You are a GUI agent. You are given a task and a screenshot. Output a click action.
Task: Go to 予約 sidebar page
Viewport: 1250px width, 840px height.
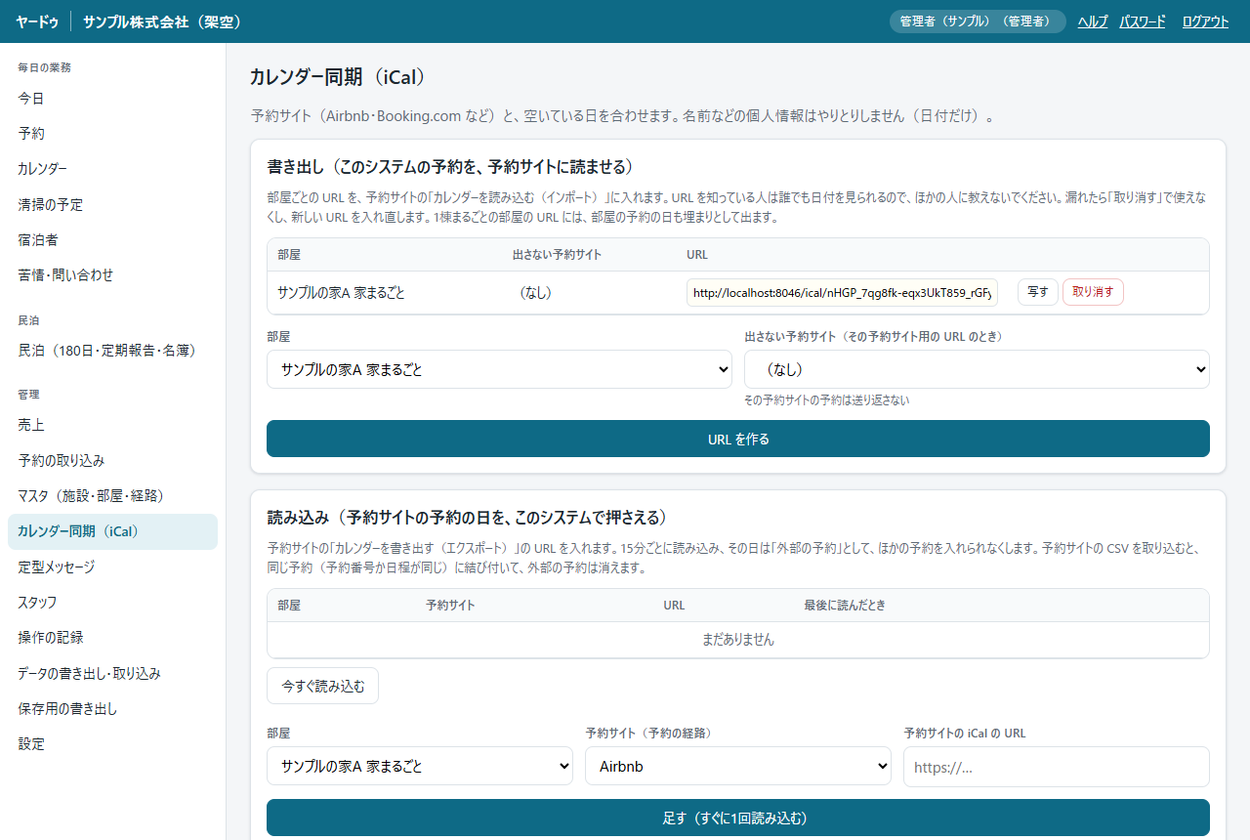coord(112,133)
